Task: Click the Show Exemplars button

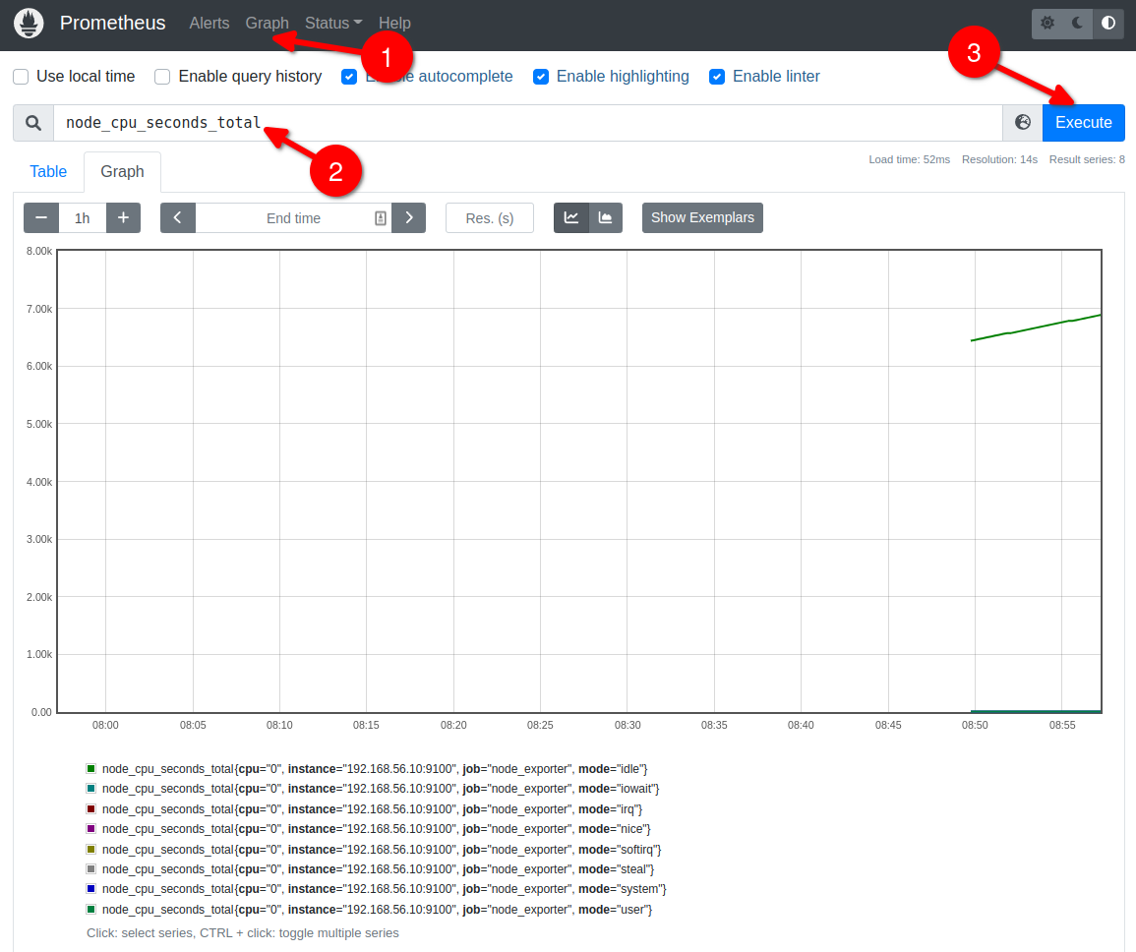Action: (702, 217)
